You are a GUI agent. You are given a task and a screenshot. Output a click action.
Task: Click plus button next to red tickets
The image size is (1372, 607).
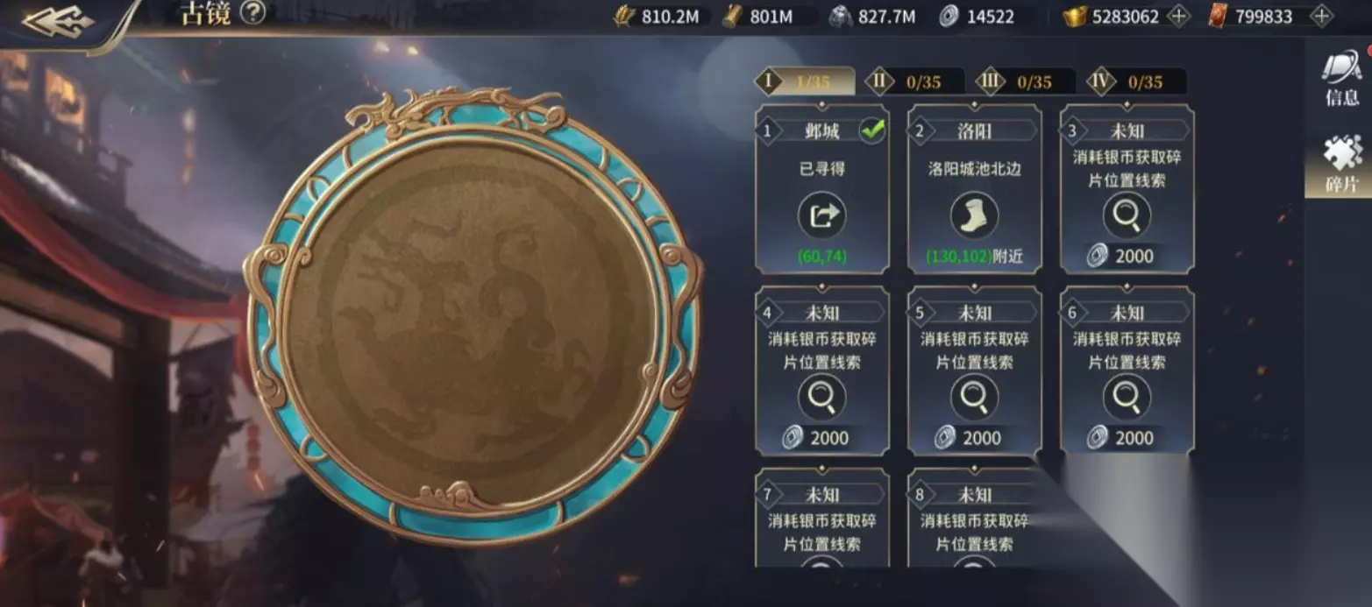[x=1321, y=16]
